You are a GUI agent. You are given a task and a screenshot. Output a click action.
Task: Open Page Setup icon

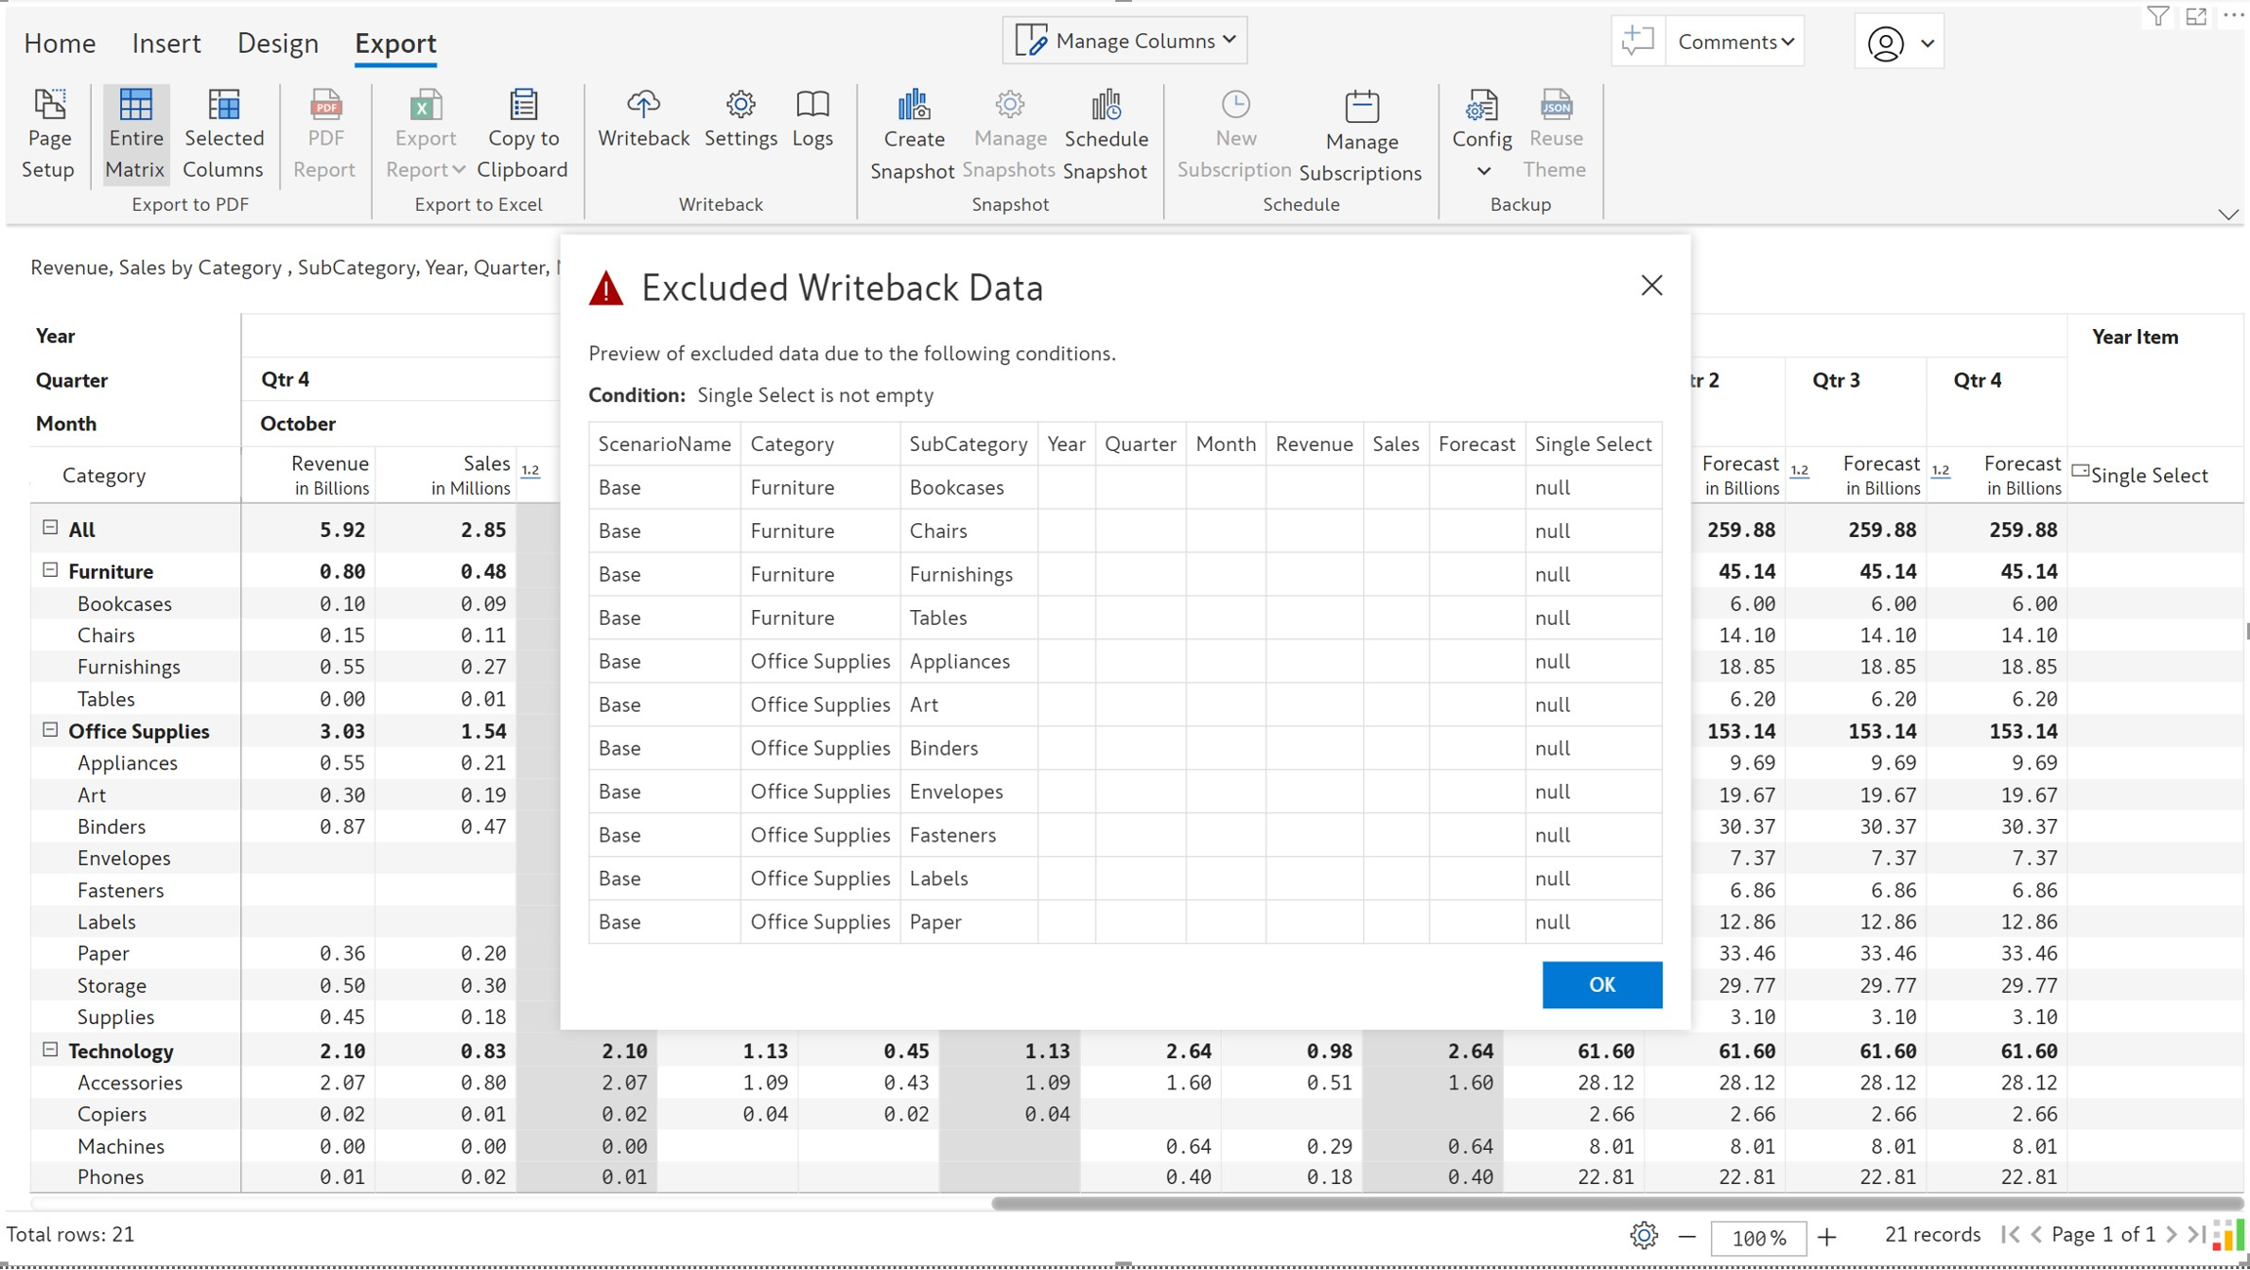coord(48,105)
